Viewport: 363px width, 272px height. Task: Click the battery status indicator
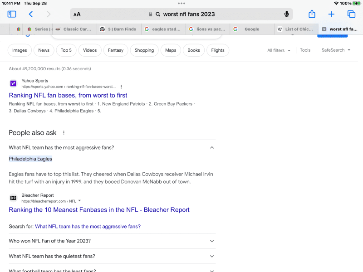click(357, 3)
